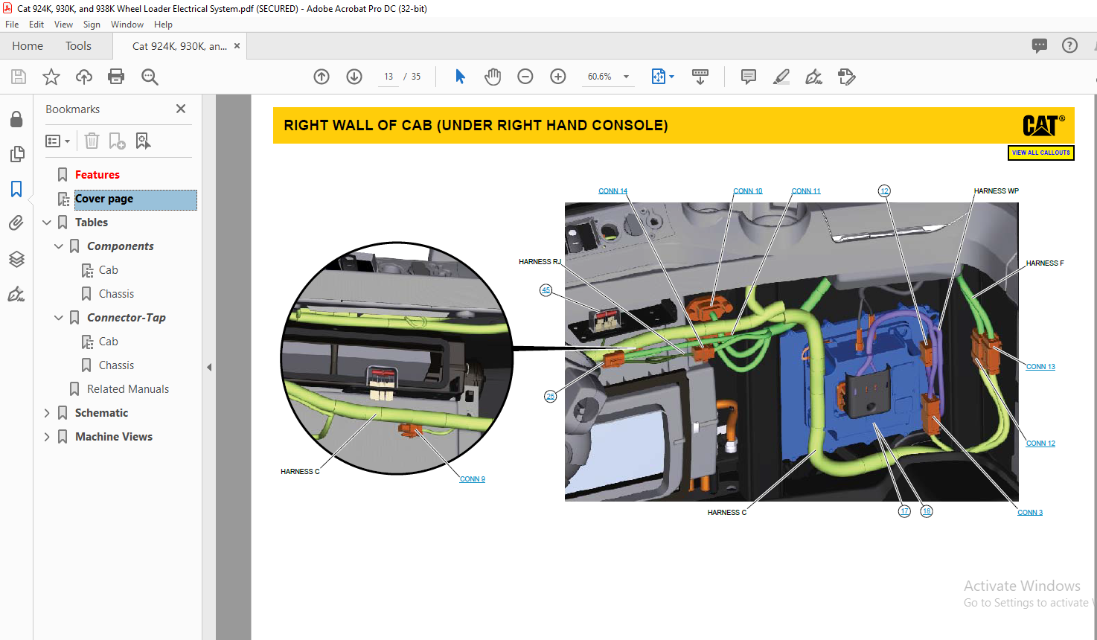
Task: Open the find text magnifier icon
Action: 150,77
